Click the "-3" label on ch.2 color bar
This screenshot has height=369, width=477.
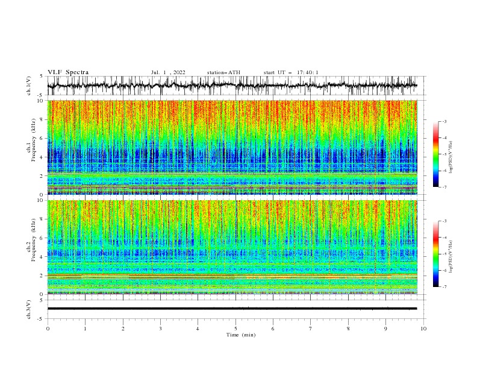click(x=444, y=221)
